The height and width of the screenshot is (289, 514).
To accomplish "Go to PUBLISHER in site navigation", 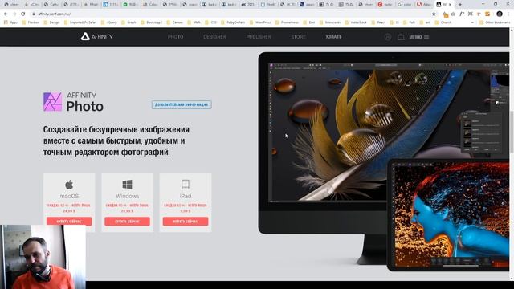I will pyautogui.click(x=259, y=37).
